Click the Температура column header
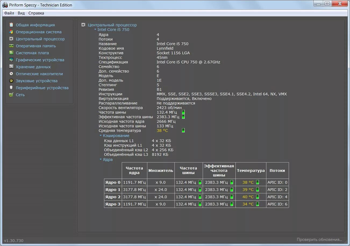The height and width of the screenshot is (246, 350). tap(251, 170)
